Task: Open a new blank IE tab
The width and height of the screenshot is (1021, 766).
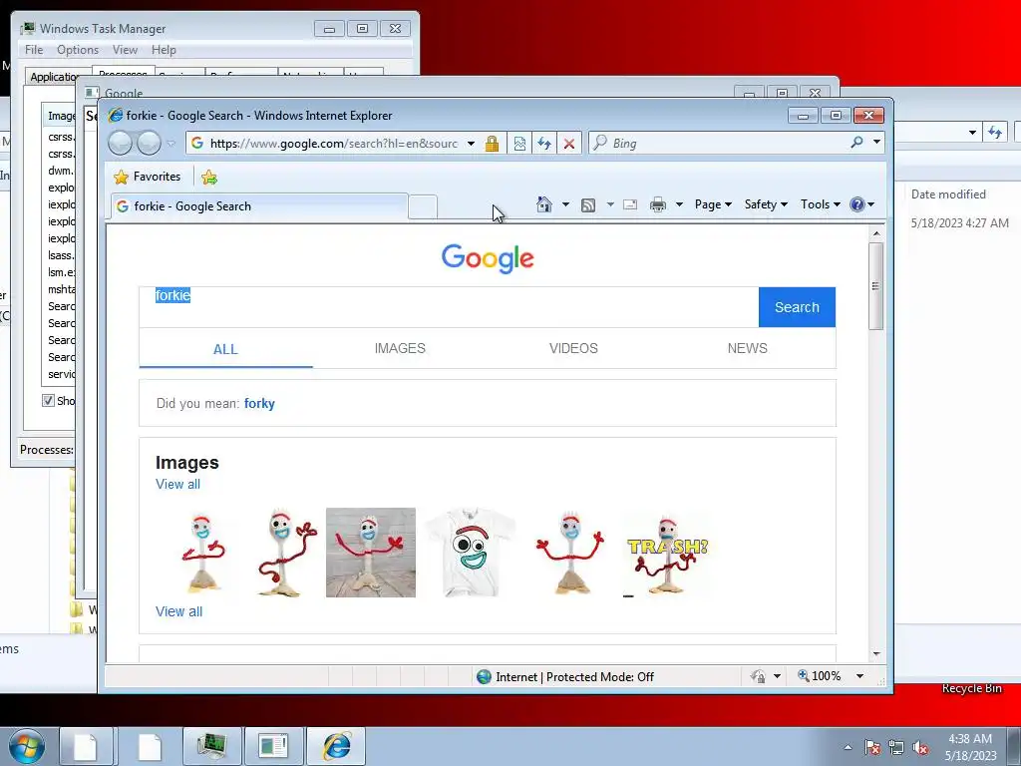Action: 423,206
